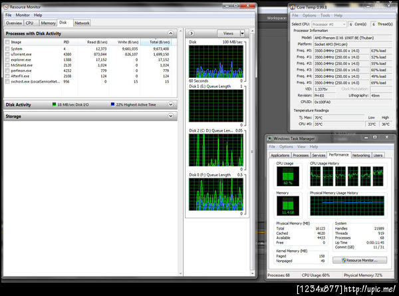This screenshot has height=296, width=399.
Task: Click the Windows Task Manager title icon
Action: [x=271, y=138]
